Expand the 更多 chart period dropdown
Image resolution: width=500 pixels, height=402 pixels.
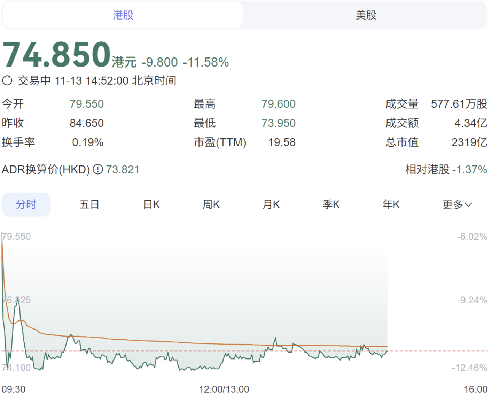pos(457,204)
